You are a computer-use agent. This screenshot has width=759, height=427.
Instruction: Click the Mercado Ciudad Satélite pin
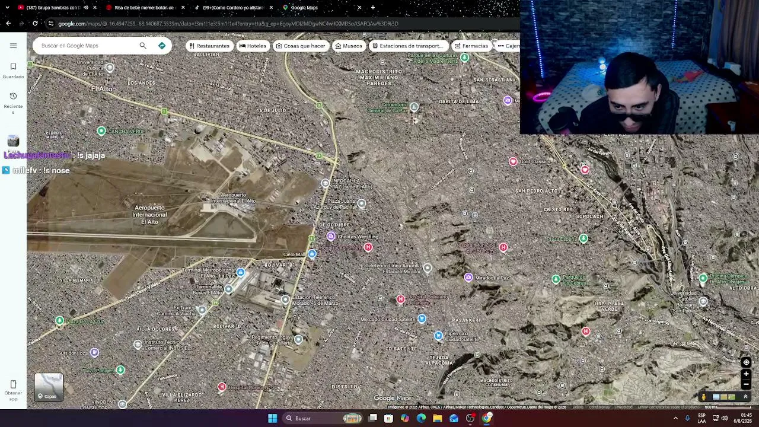tap(422, 319)
